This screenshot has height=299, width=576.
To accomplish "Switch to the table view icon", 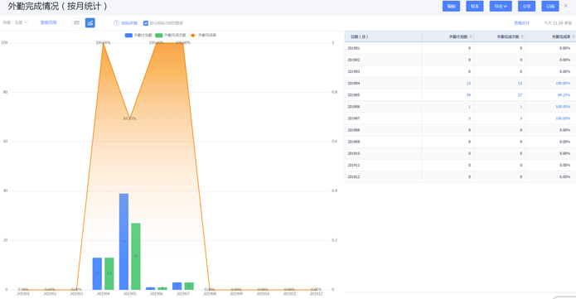I will pyautogui.click(x=76, y=22).
